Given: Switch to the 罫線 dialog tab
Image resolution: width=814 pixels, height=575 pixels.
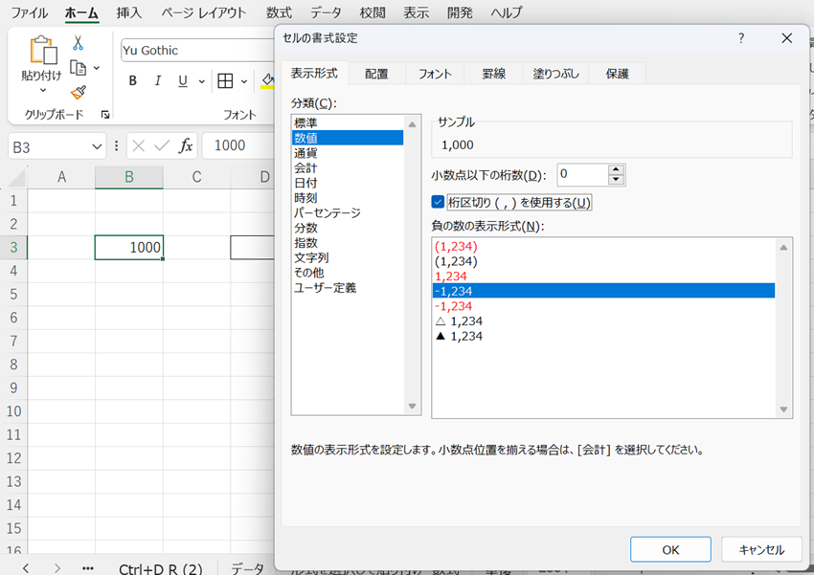Looking at the screenshot, I should [x=494, y=74].
